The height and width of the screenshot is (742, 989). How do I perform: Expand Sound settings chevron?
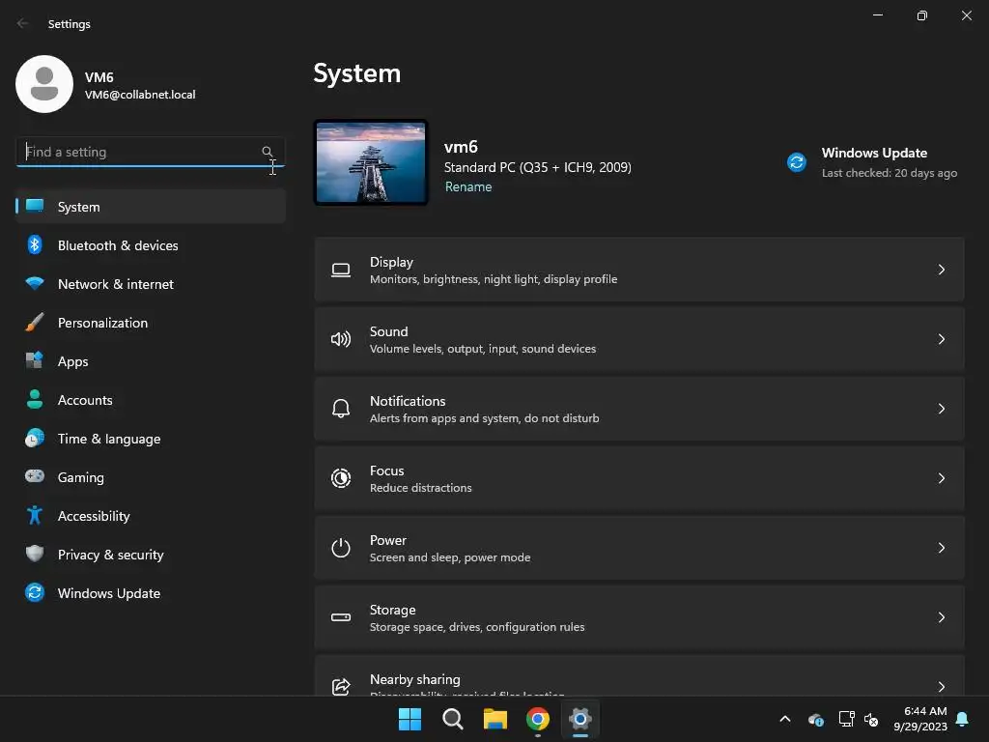pos(941,339)
